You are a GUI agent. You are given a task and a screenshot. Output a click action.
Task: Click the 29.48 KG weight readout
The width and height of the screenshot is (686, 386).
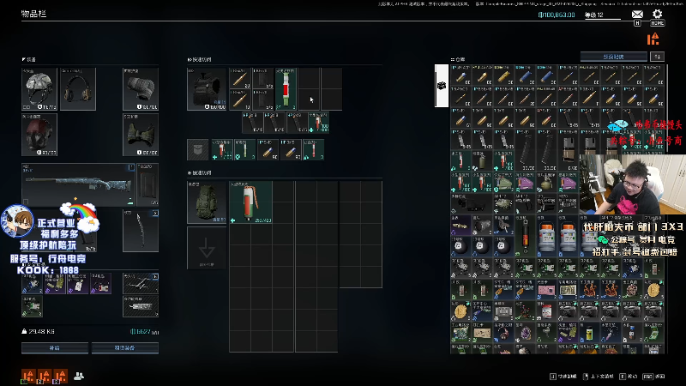click(x=38, y=331)
